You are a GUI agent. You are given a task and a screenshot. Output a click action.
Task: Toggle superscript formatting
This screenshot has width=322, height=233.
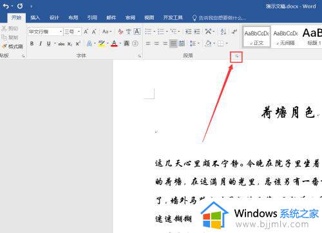coord(78,44)
